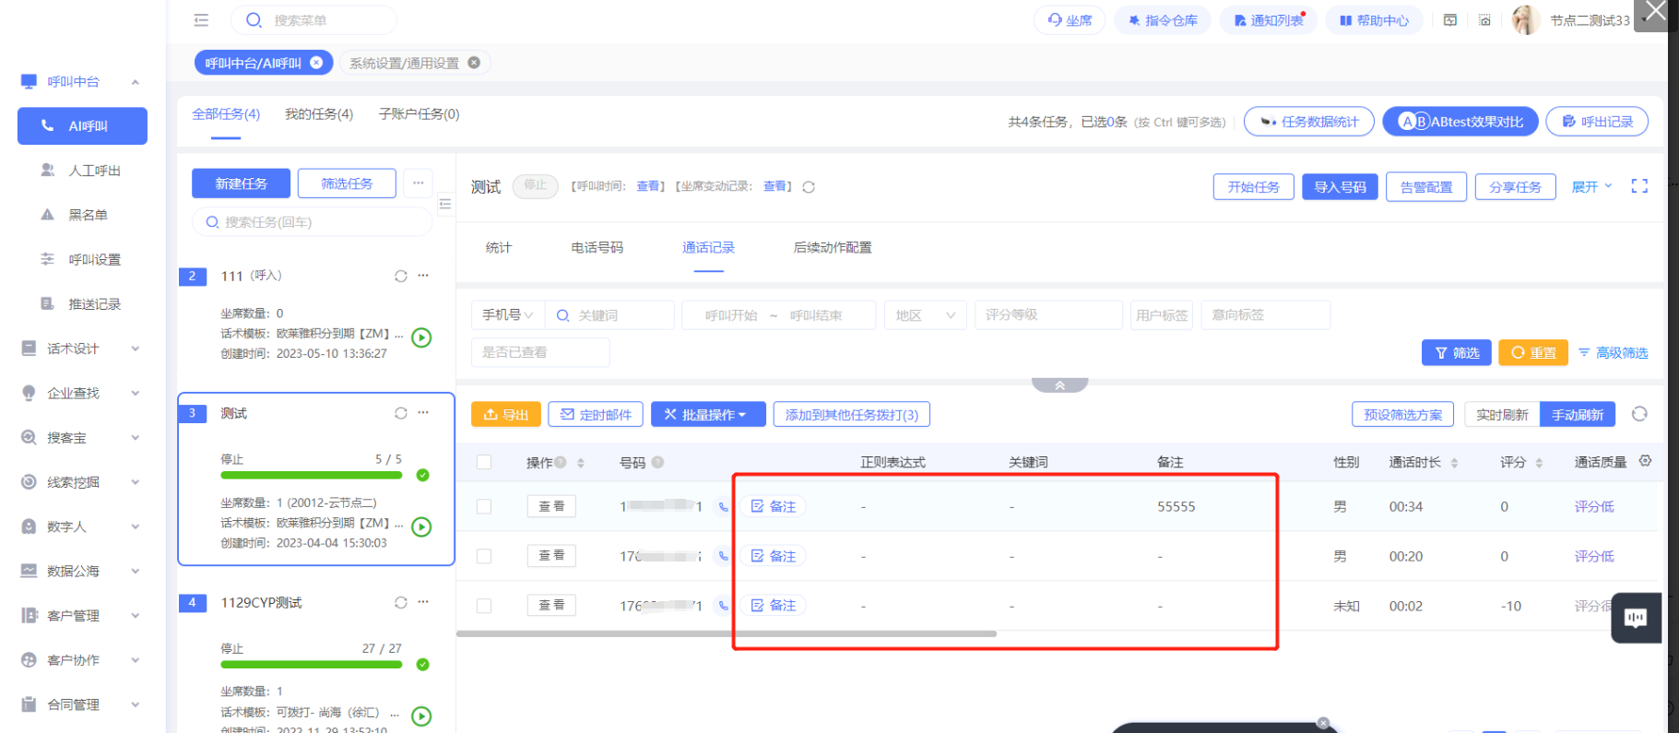This screenshot has width=1679, height=733.
Task: Select the third call record row checkbox
Action: tap(484, 606)
